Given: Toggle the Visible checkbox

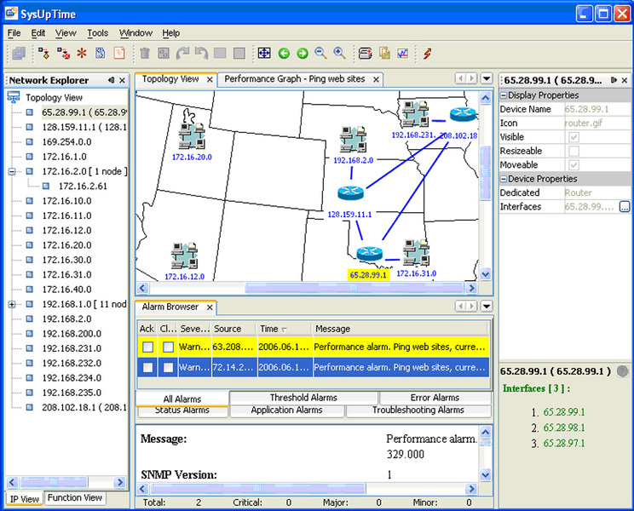Looking at the screenshot, I should pyautogui.click(x=573, y=137).
